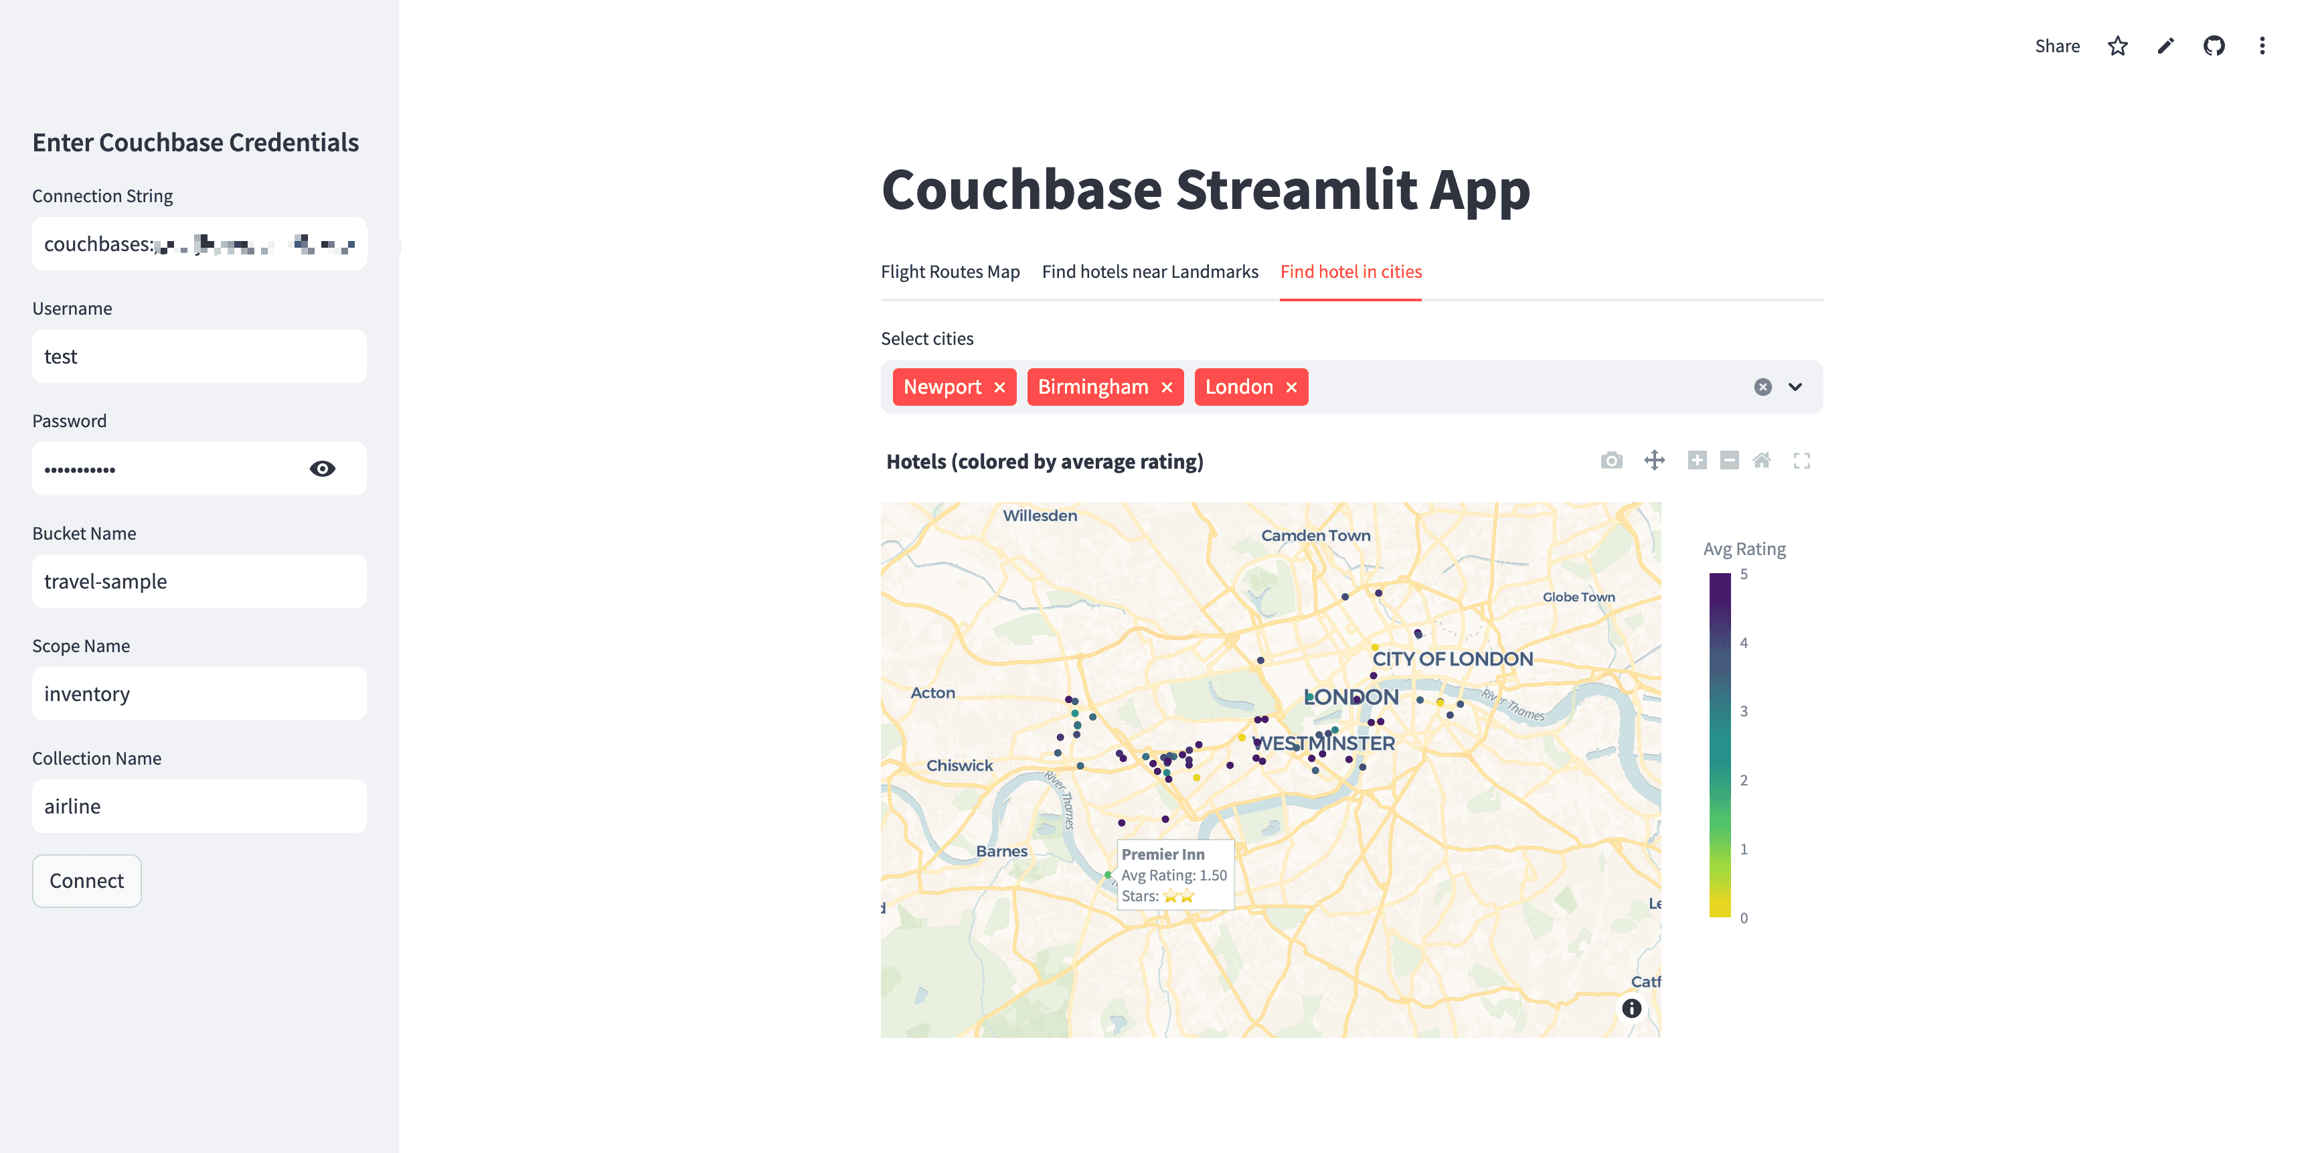2302x1153 pixels.
Task: Favorite the app with star icon
Action: [x=2117, y=46]
